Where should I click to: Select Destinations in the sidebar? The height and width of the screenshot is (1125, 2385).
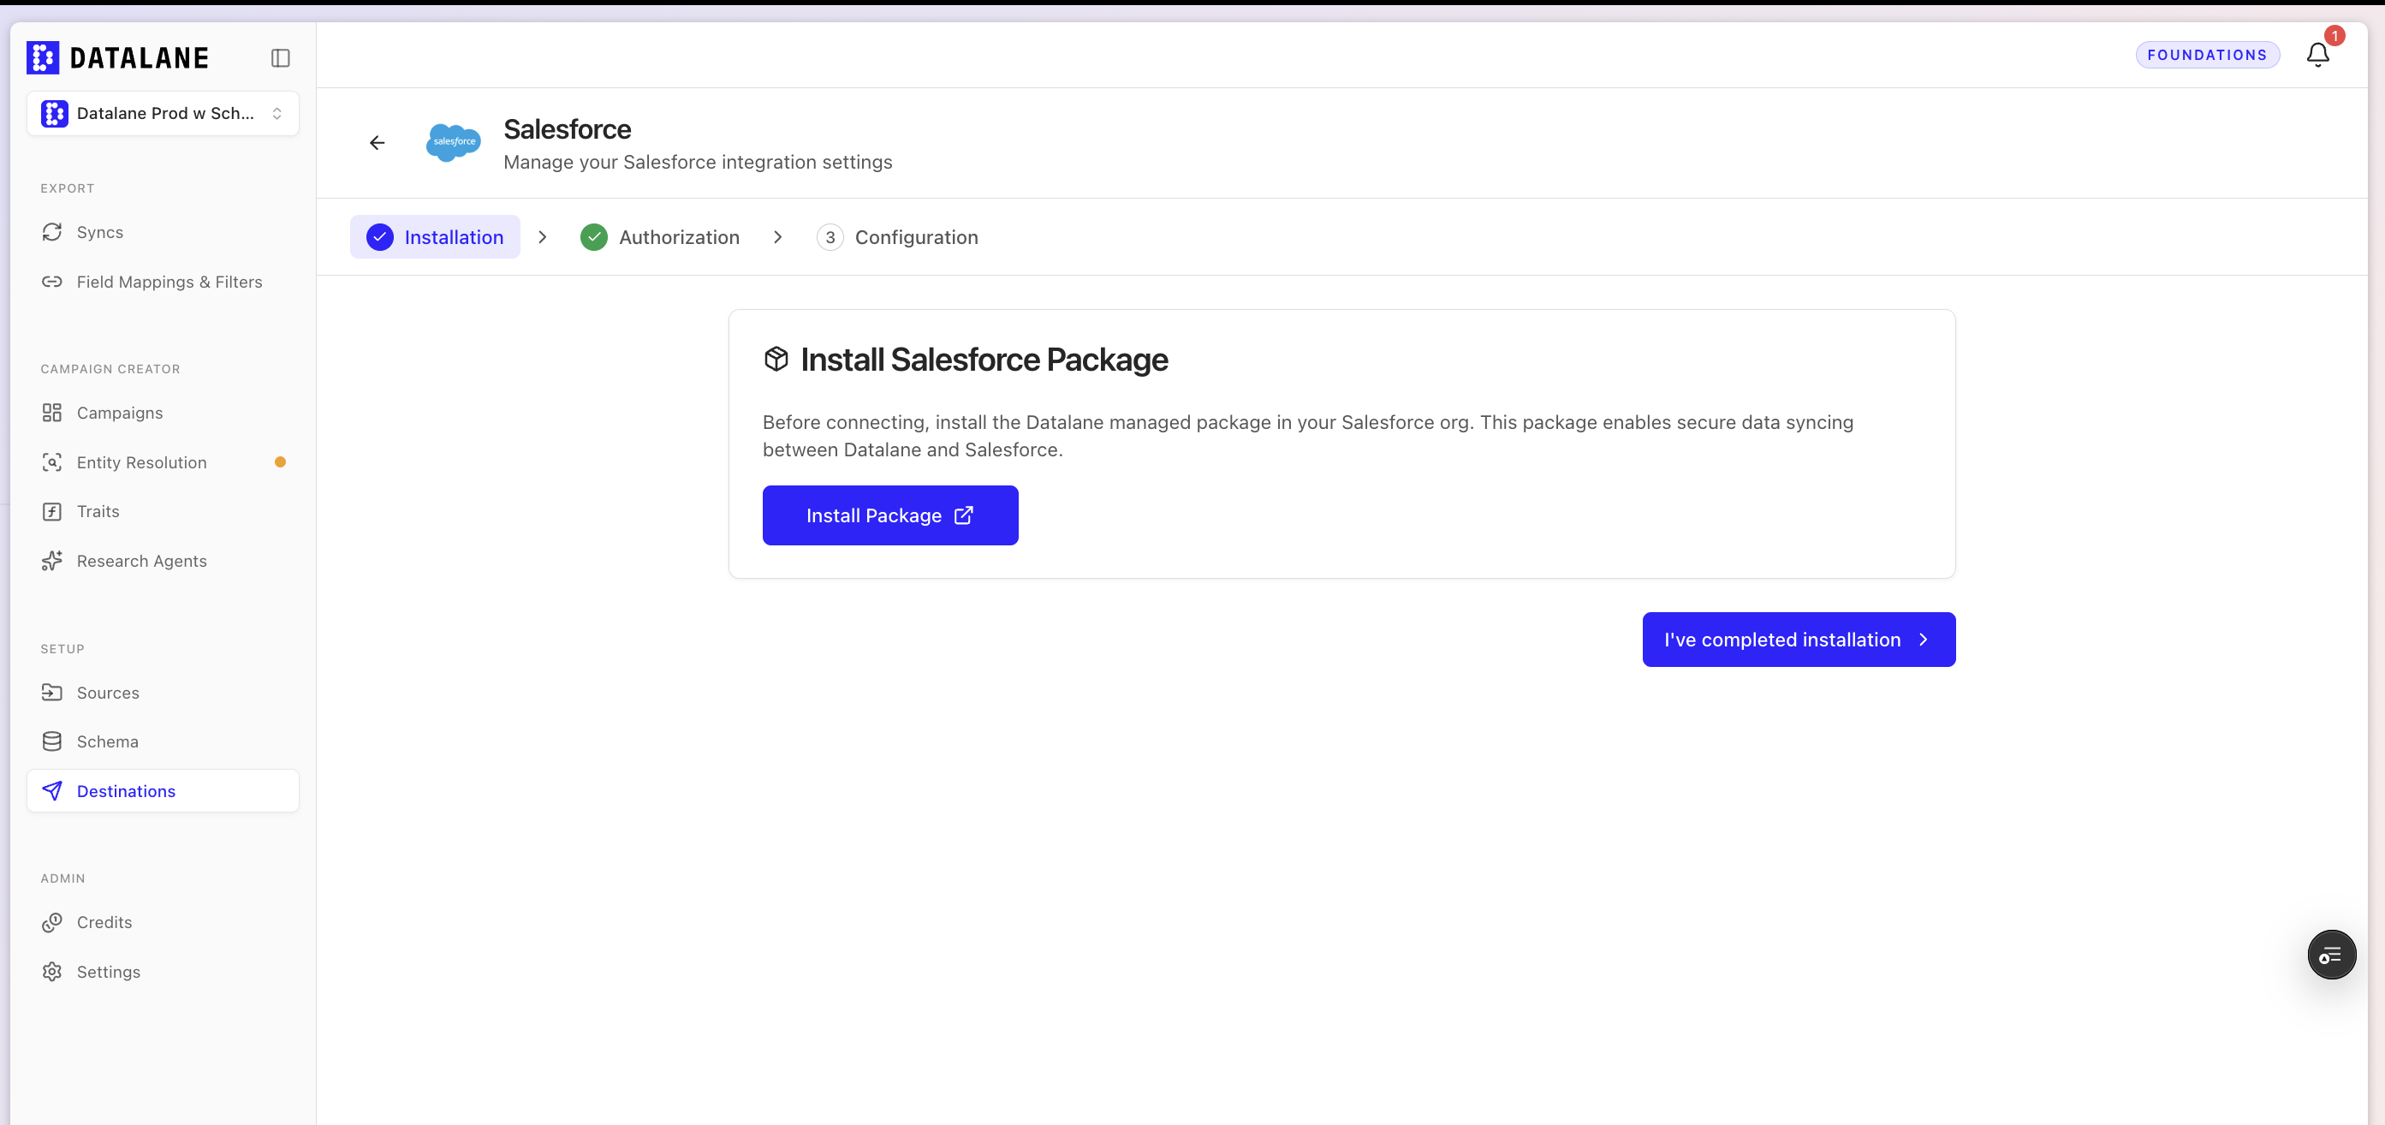163,791
